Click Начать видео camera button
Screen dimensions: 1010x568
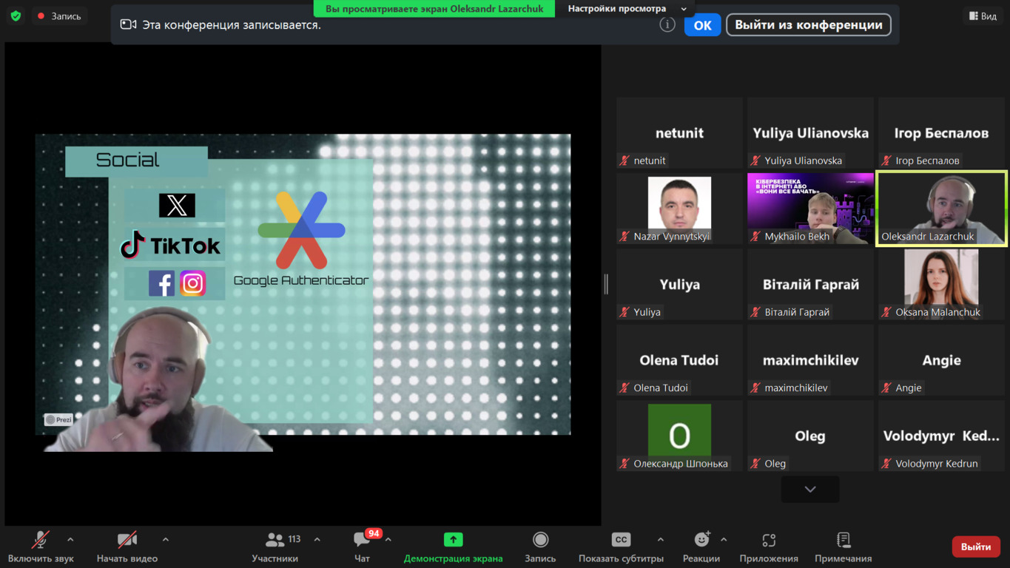tap(127, 547)
